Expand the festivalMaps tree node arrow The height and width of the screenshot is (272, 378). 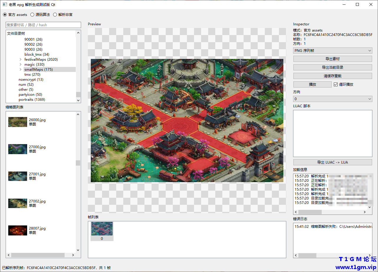(20, 60)
